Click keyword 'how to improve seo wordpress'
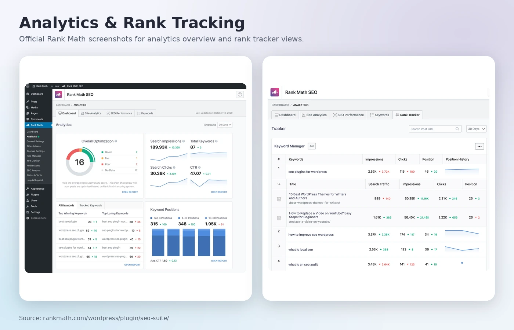 [x=311, y=235]
